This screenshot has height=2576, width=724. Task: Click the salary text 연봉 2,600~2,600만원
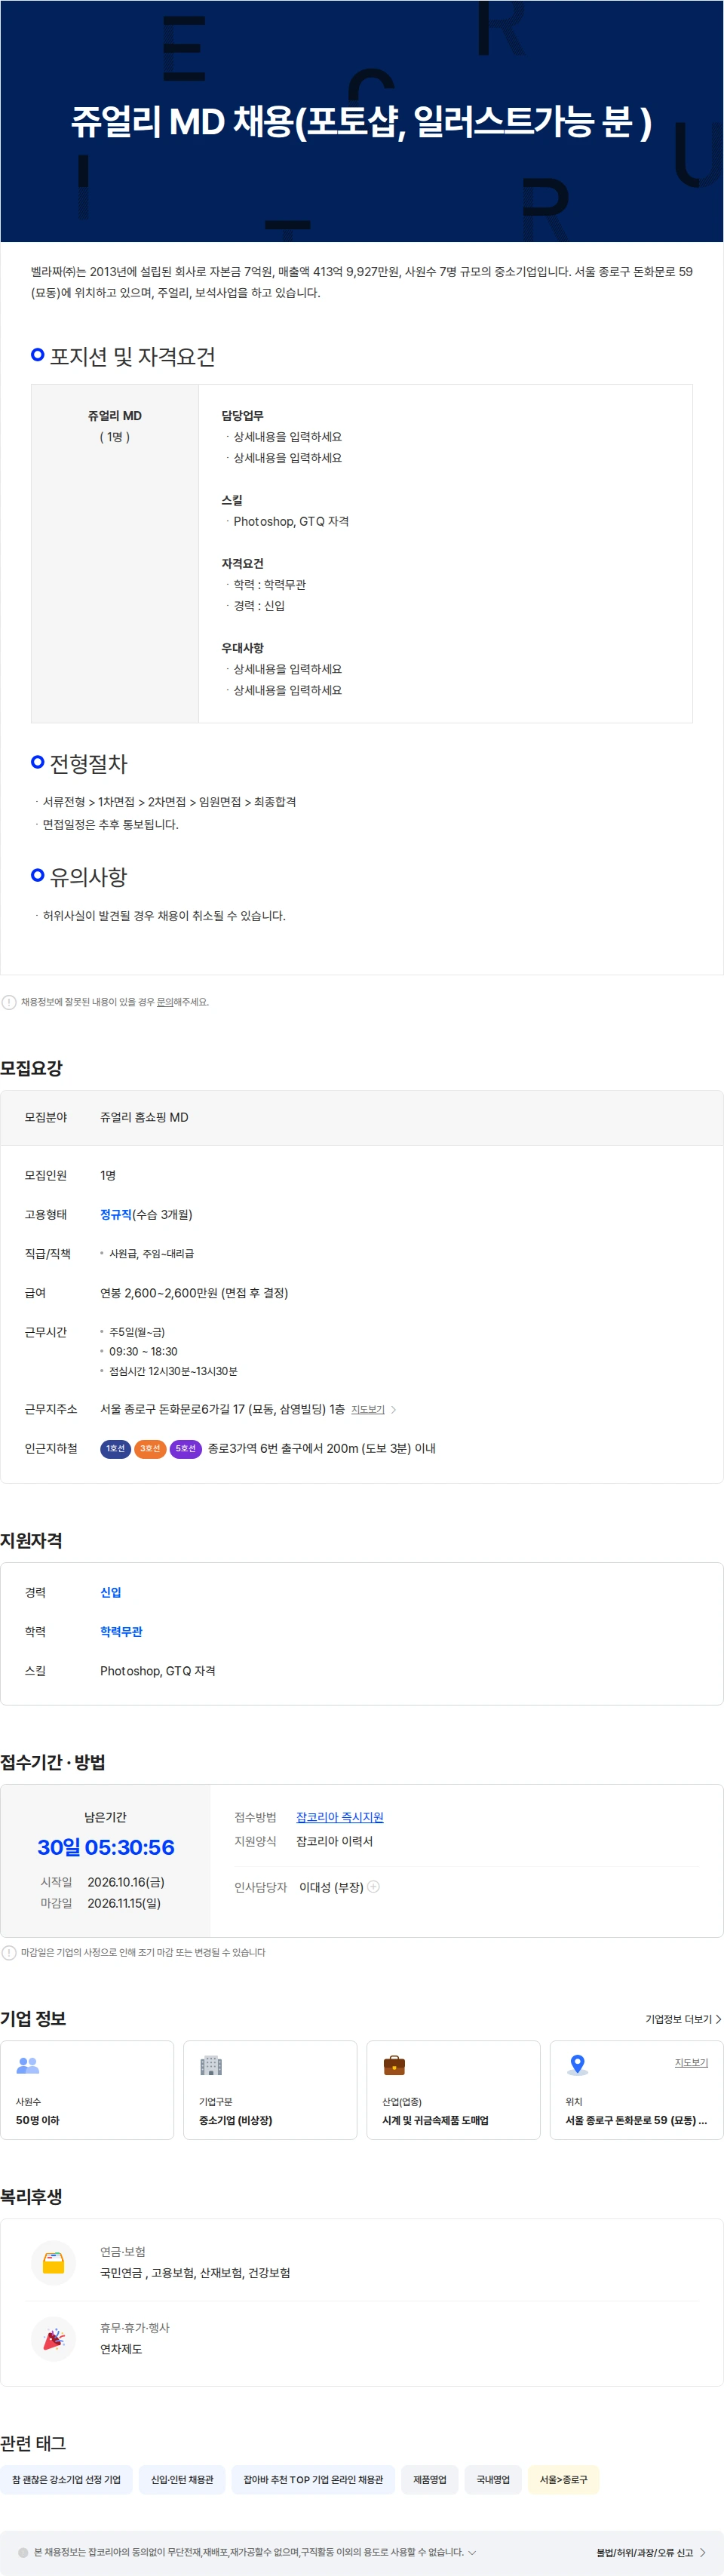click(194, 1293)
